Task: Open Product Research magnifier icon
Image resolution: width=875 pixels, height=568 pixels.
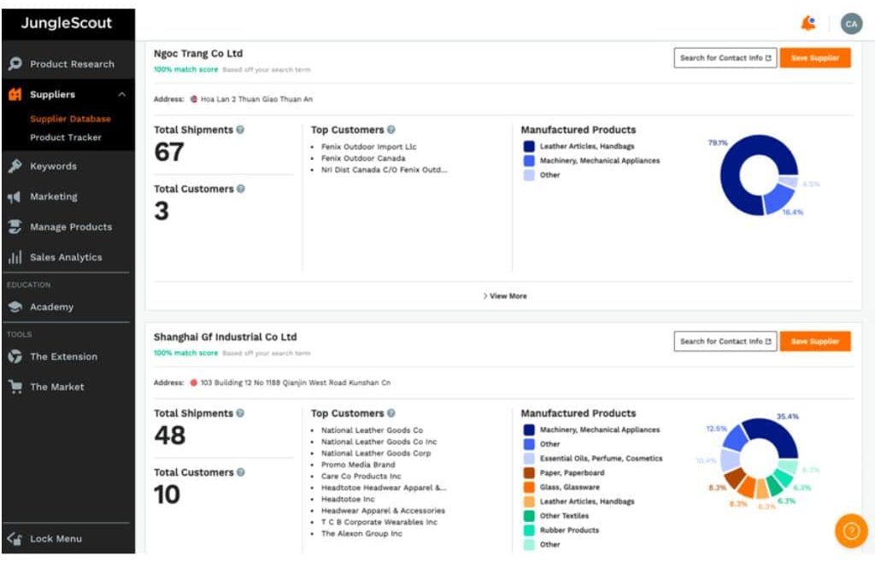Action: coord(15,63)
